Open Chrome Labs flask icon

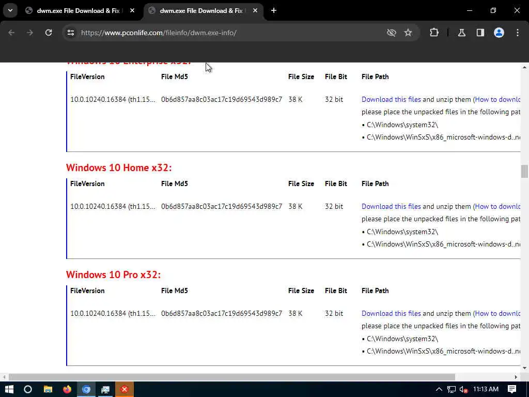click(462, 33)
